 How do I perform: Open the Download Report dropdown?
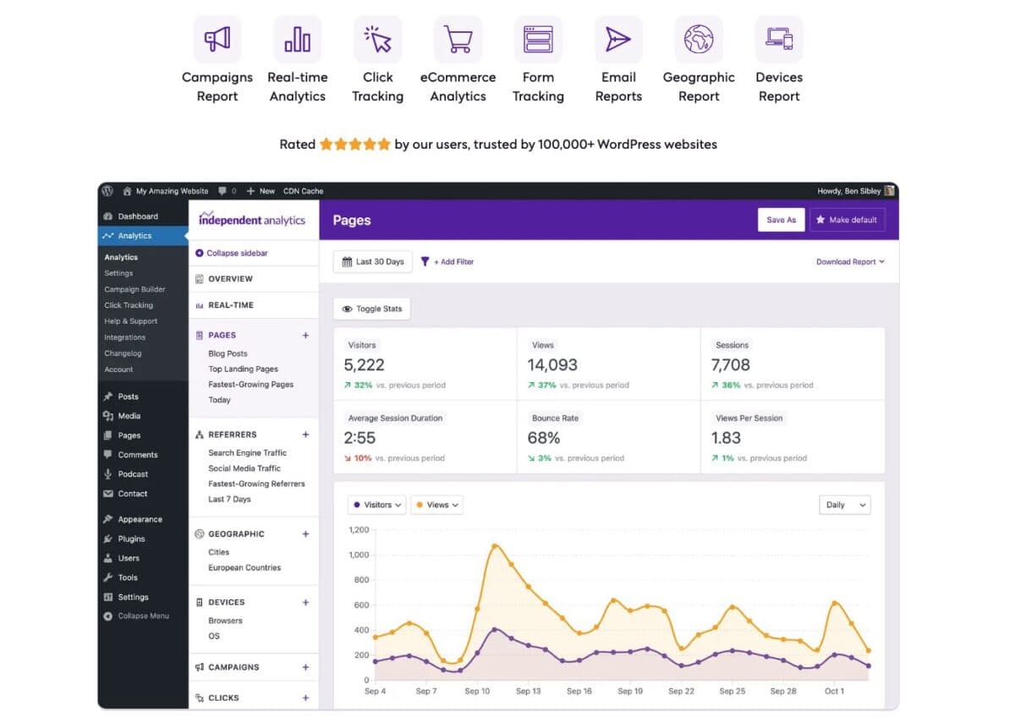(850, 262)
